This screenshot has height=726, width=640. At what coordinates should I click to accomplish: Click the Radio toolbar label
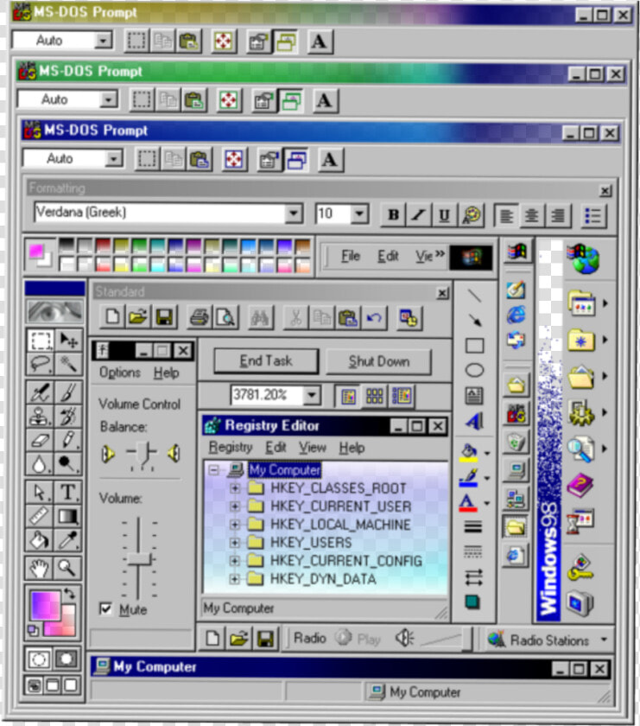pos(309,638)
